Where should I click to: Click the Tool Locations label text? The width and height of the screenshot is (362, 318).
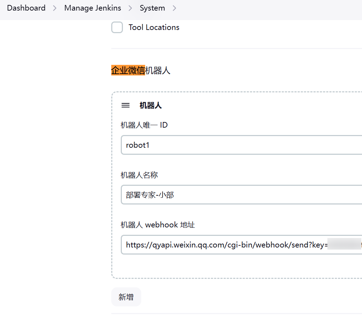154,27
